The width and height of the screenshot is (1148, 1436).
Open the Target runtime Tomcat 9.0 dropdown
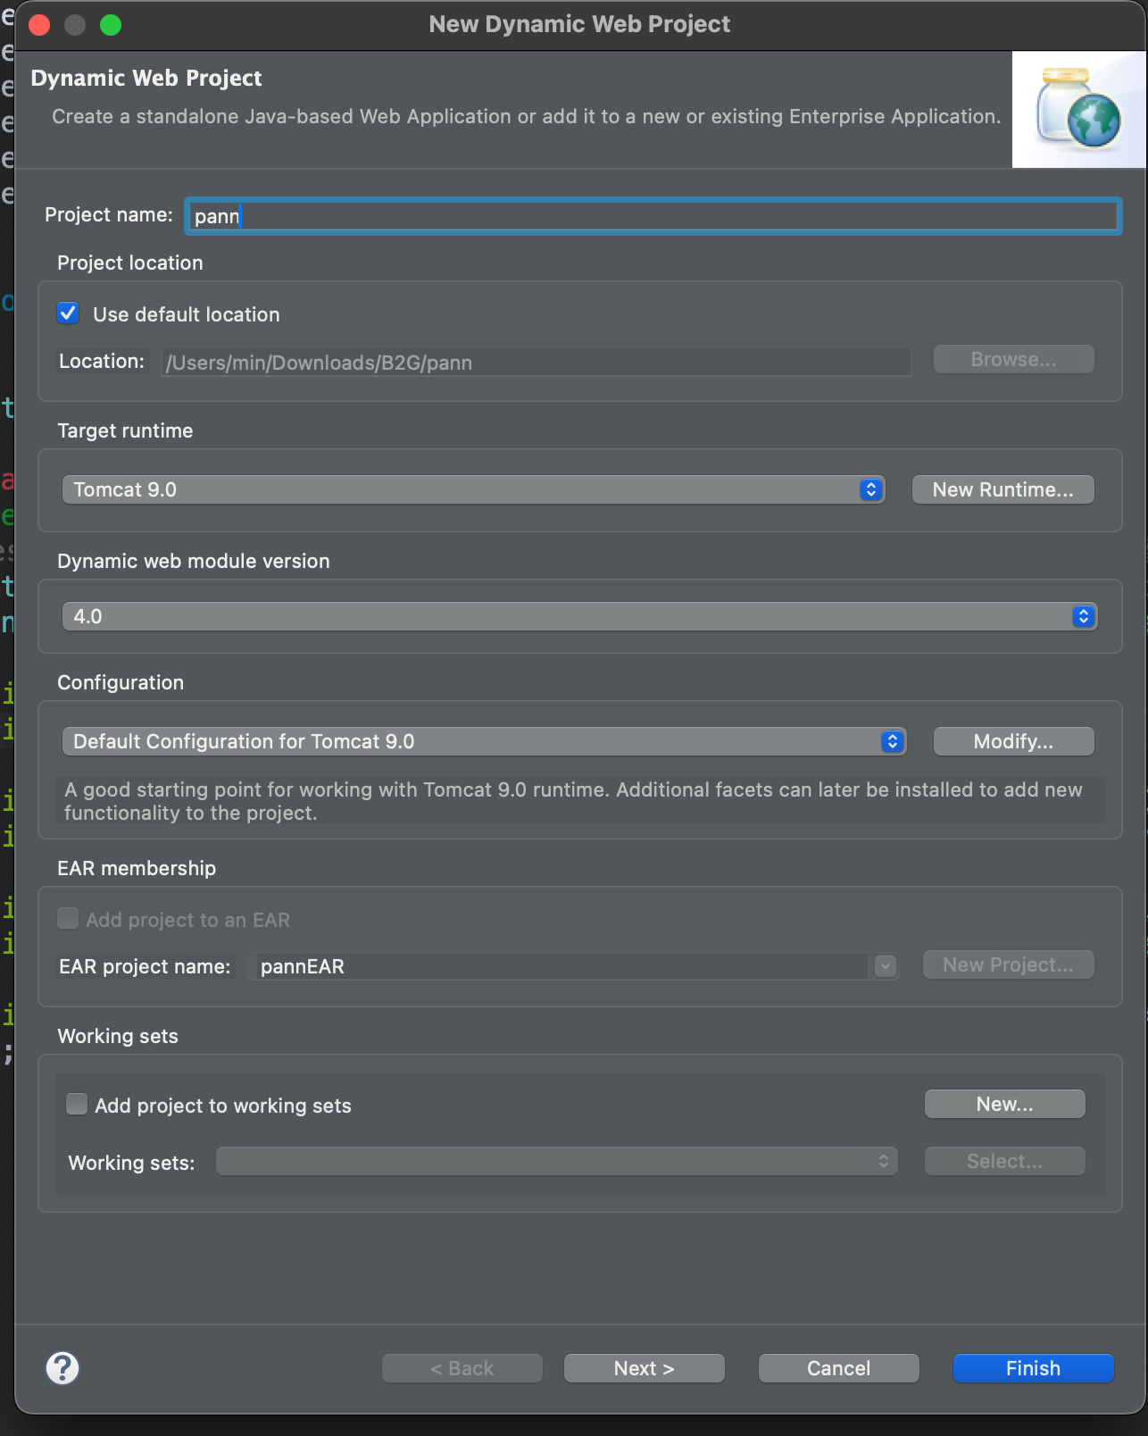[x=473, y=489]
